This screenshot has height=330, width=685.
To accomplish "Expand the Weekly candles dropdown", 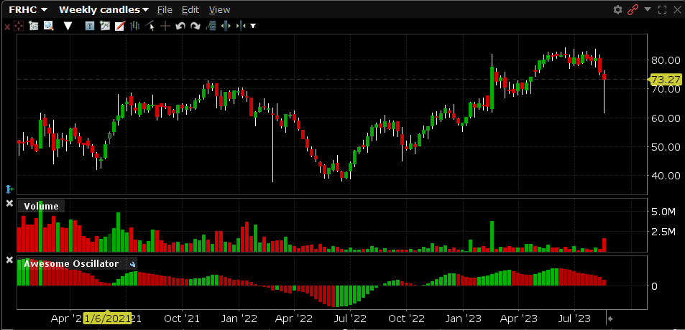I will tap(104, 9).
